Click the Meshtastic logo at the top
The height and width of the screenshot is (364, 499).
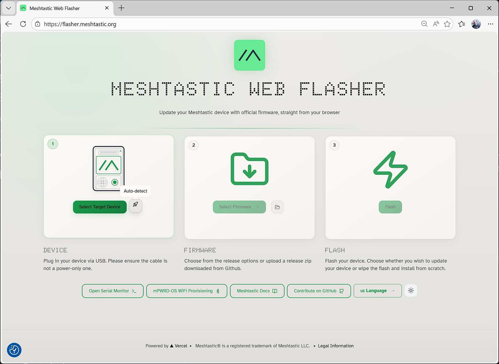click(249, 55)
